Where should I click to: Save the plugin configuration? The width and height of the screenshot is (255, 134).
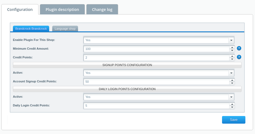point(234,120)
